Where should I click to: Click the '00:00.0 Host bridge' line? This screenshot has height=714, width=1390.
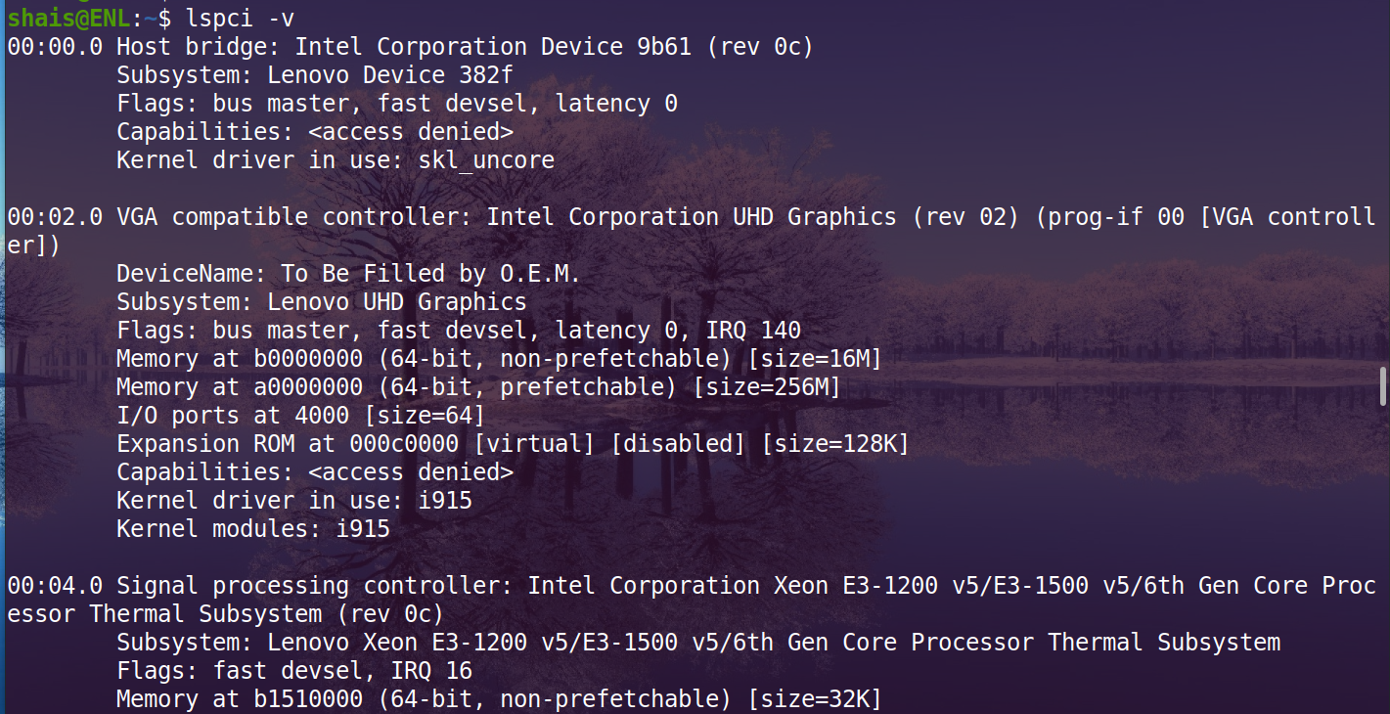(x=411, y=46)
